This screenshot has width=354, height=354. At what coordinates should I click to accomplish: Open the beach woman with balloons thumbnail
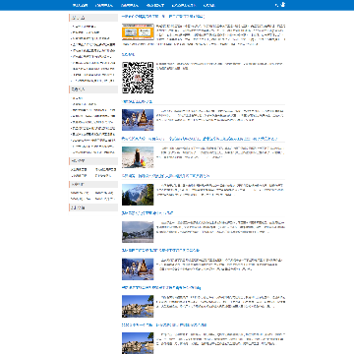pyautogui.click(x=138, y=157)
